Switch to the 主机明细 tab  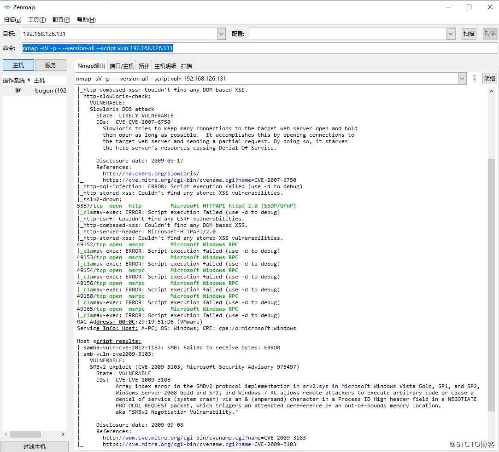point(165,66)
